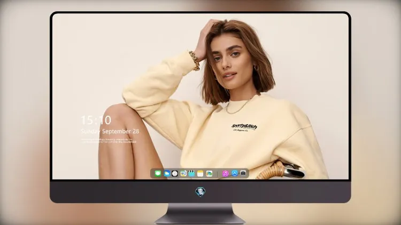Image resolution: width=401 pixels, height=225 pixels.
Task: Open the Videos clapperboard app in dock
Action: [x=191, y=173]
